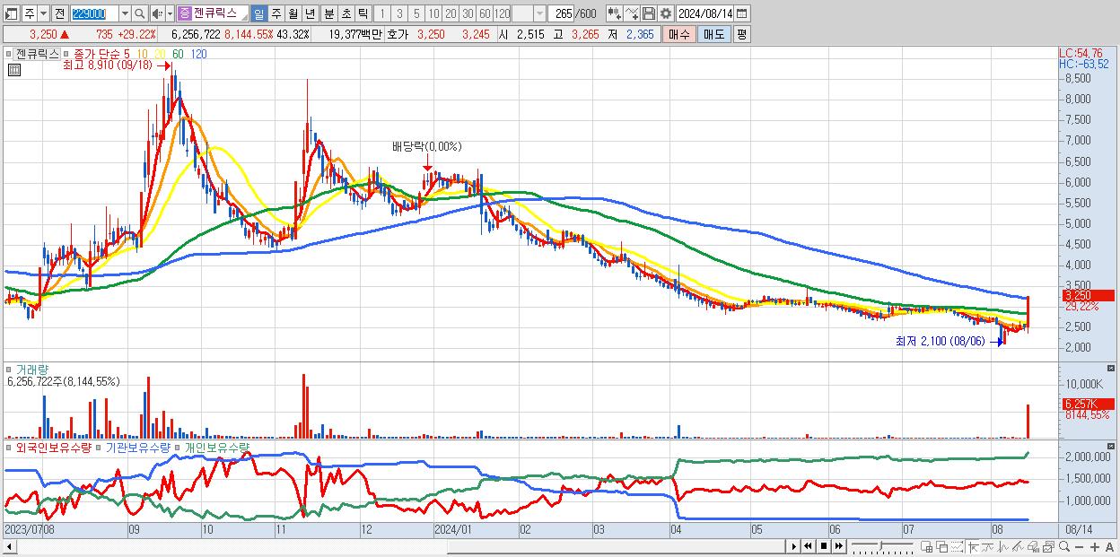Click the 증 badge icon before the stock name
This screenshot has height=557, width=1120.
click(185, 13)
